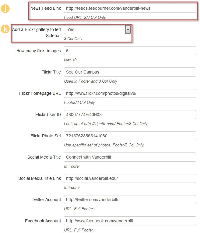Select the 'Yes' Flickr gallery combo box
200x233 pixels.
pyautogui.click(x=94, y=29)
